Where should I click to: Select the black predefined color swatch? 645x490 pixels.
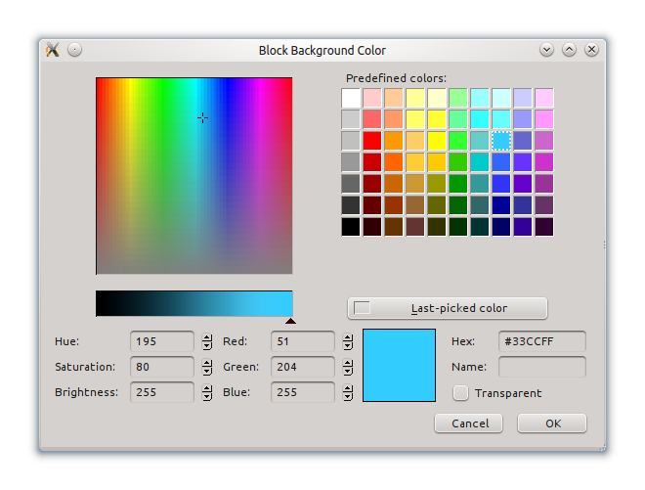tap(351, 227)
